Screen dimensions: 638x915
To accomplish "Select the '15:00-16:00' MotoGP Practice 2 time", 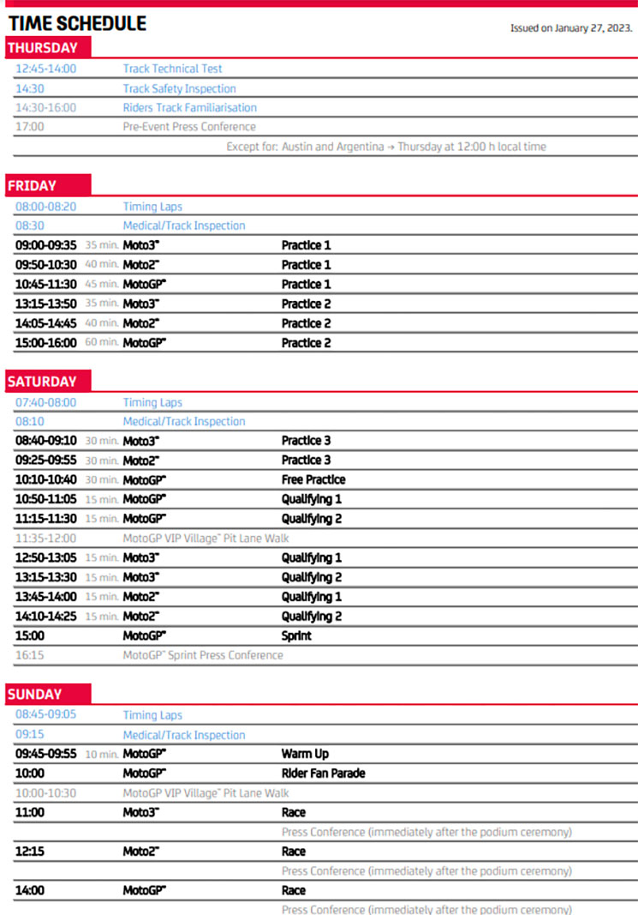I will [45, 343].
